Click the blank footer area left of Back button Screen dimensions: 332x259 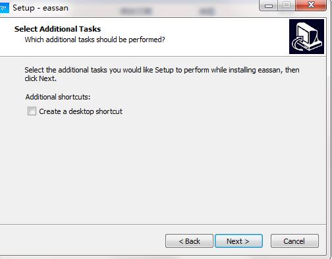coord(81,241)
